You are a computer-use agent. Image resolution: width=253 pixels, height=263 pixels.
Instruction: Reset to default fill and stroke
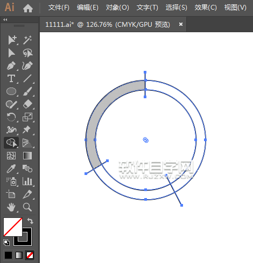pos(6,243)
